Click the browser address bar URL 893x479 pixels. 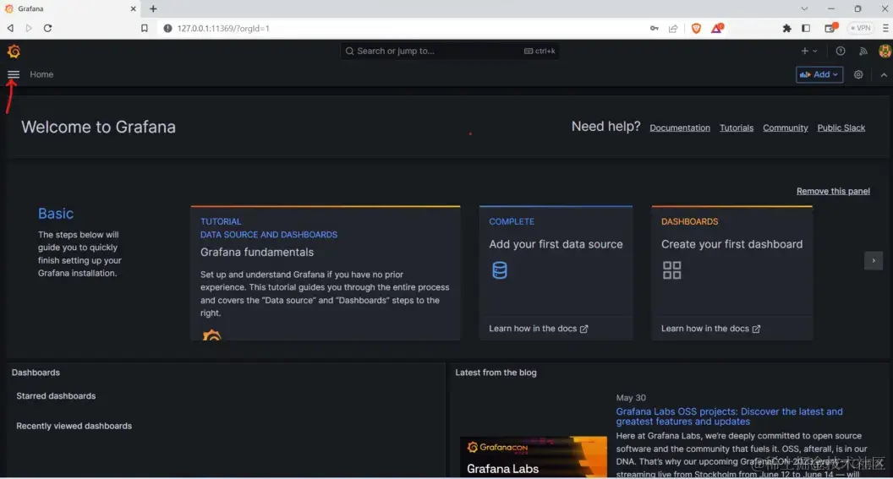pyautogui.click(x=223, y=29)
